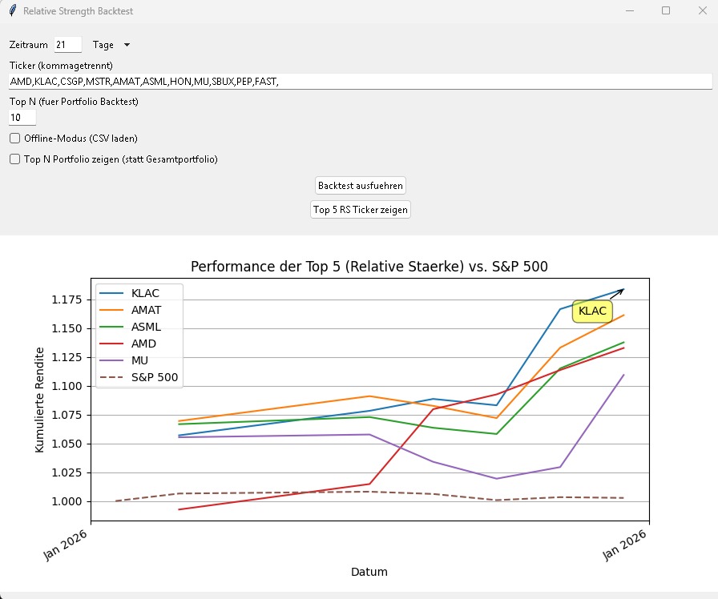The image size is (718, 599).
Task: Click the AMAT legend entry
Action: click(x=131, y=310)
